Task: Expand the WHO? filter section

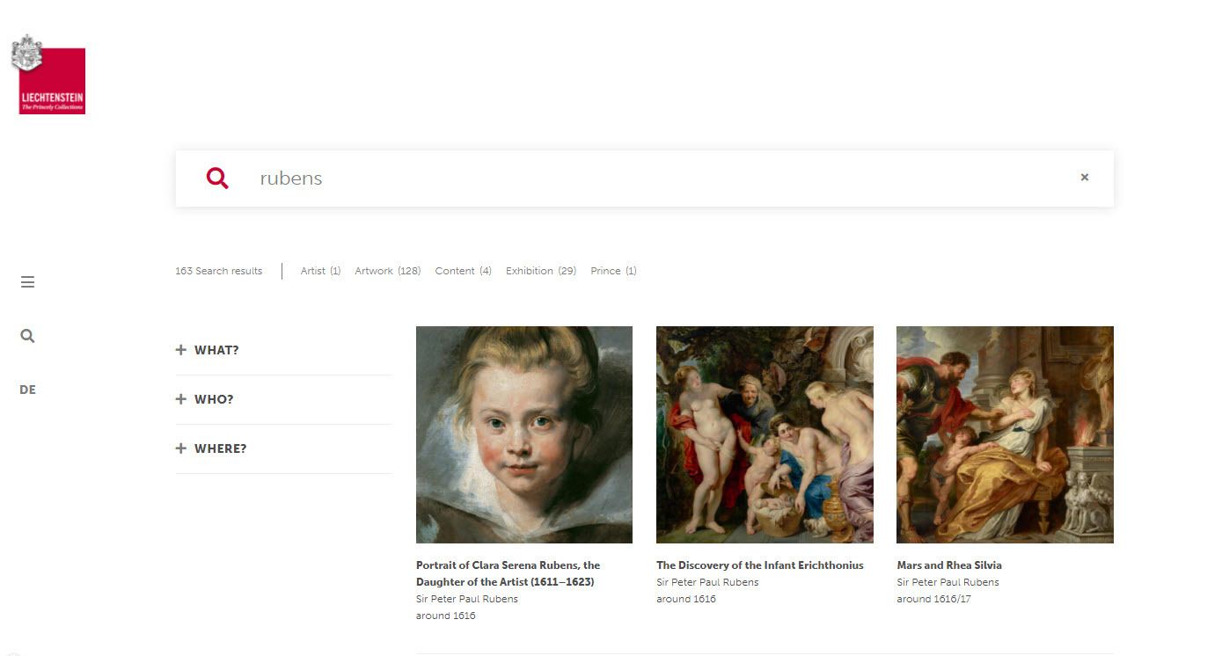Action: [283, 399]
